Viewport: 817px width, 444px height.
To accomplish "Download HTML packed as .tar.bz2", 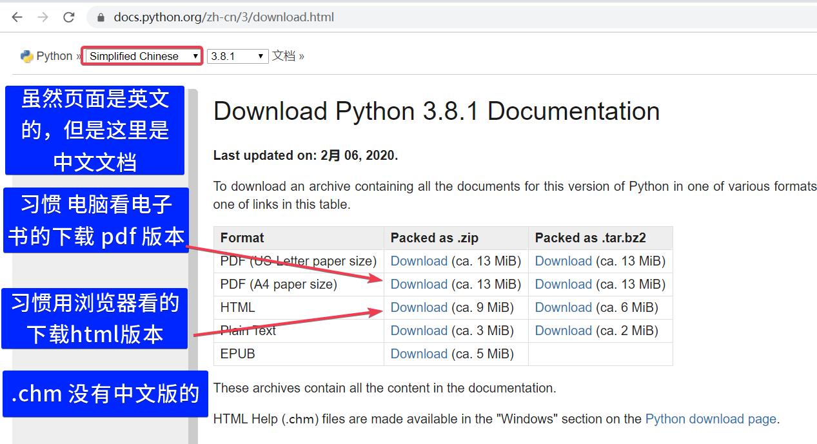I will pyautogui.click(x=563, y=307).
